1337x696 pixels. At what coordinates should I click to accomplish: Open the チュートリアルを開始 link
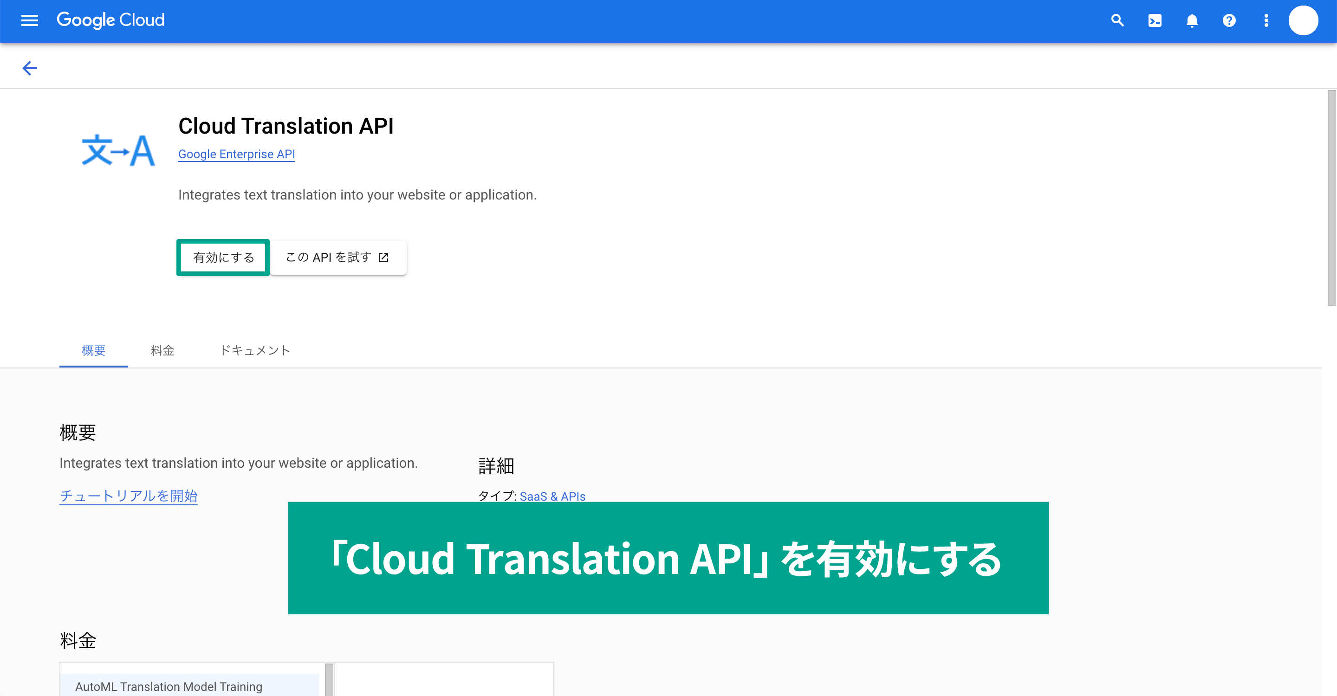click(x=128, y=496)
